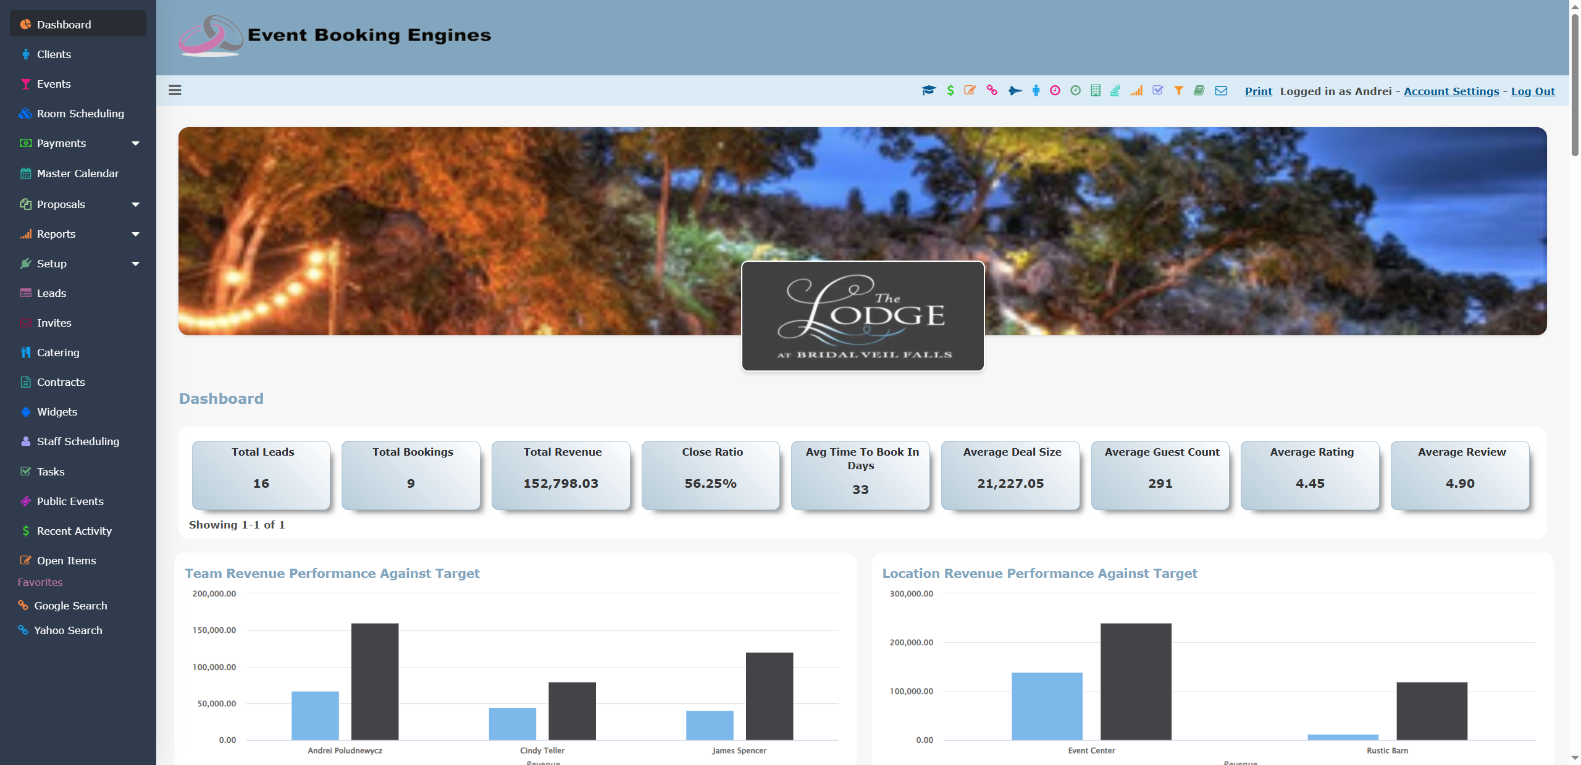Select the paper plane icon in toolbar
Viewport: 1581px width, 765px height.
point(1014,90)
